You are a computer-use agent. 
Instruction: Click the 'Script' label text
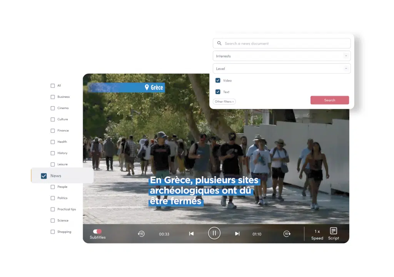[x=334, y=238]
